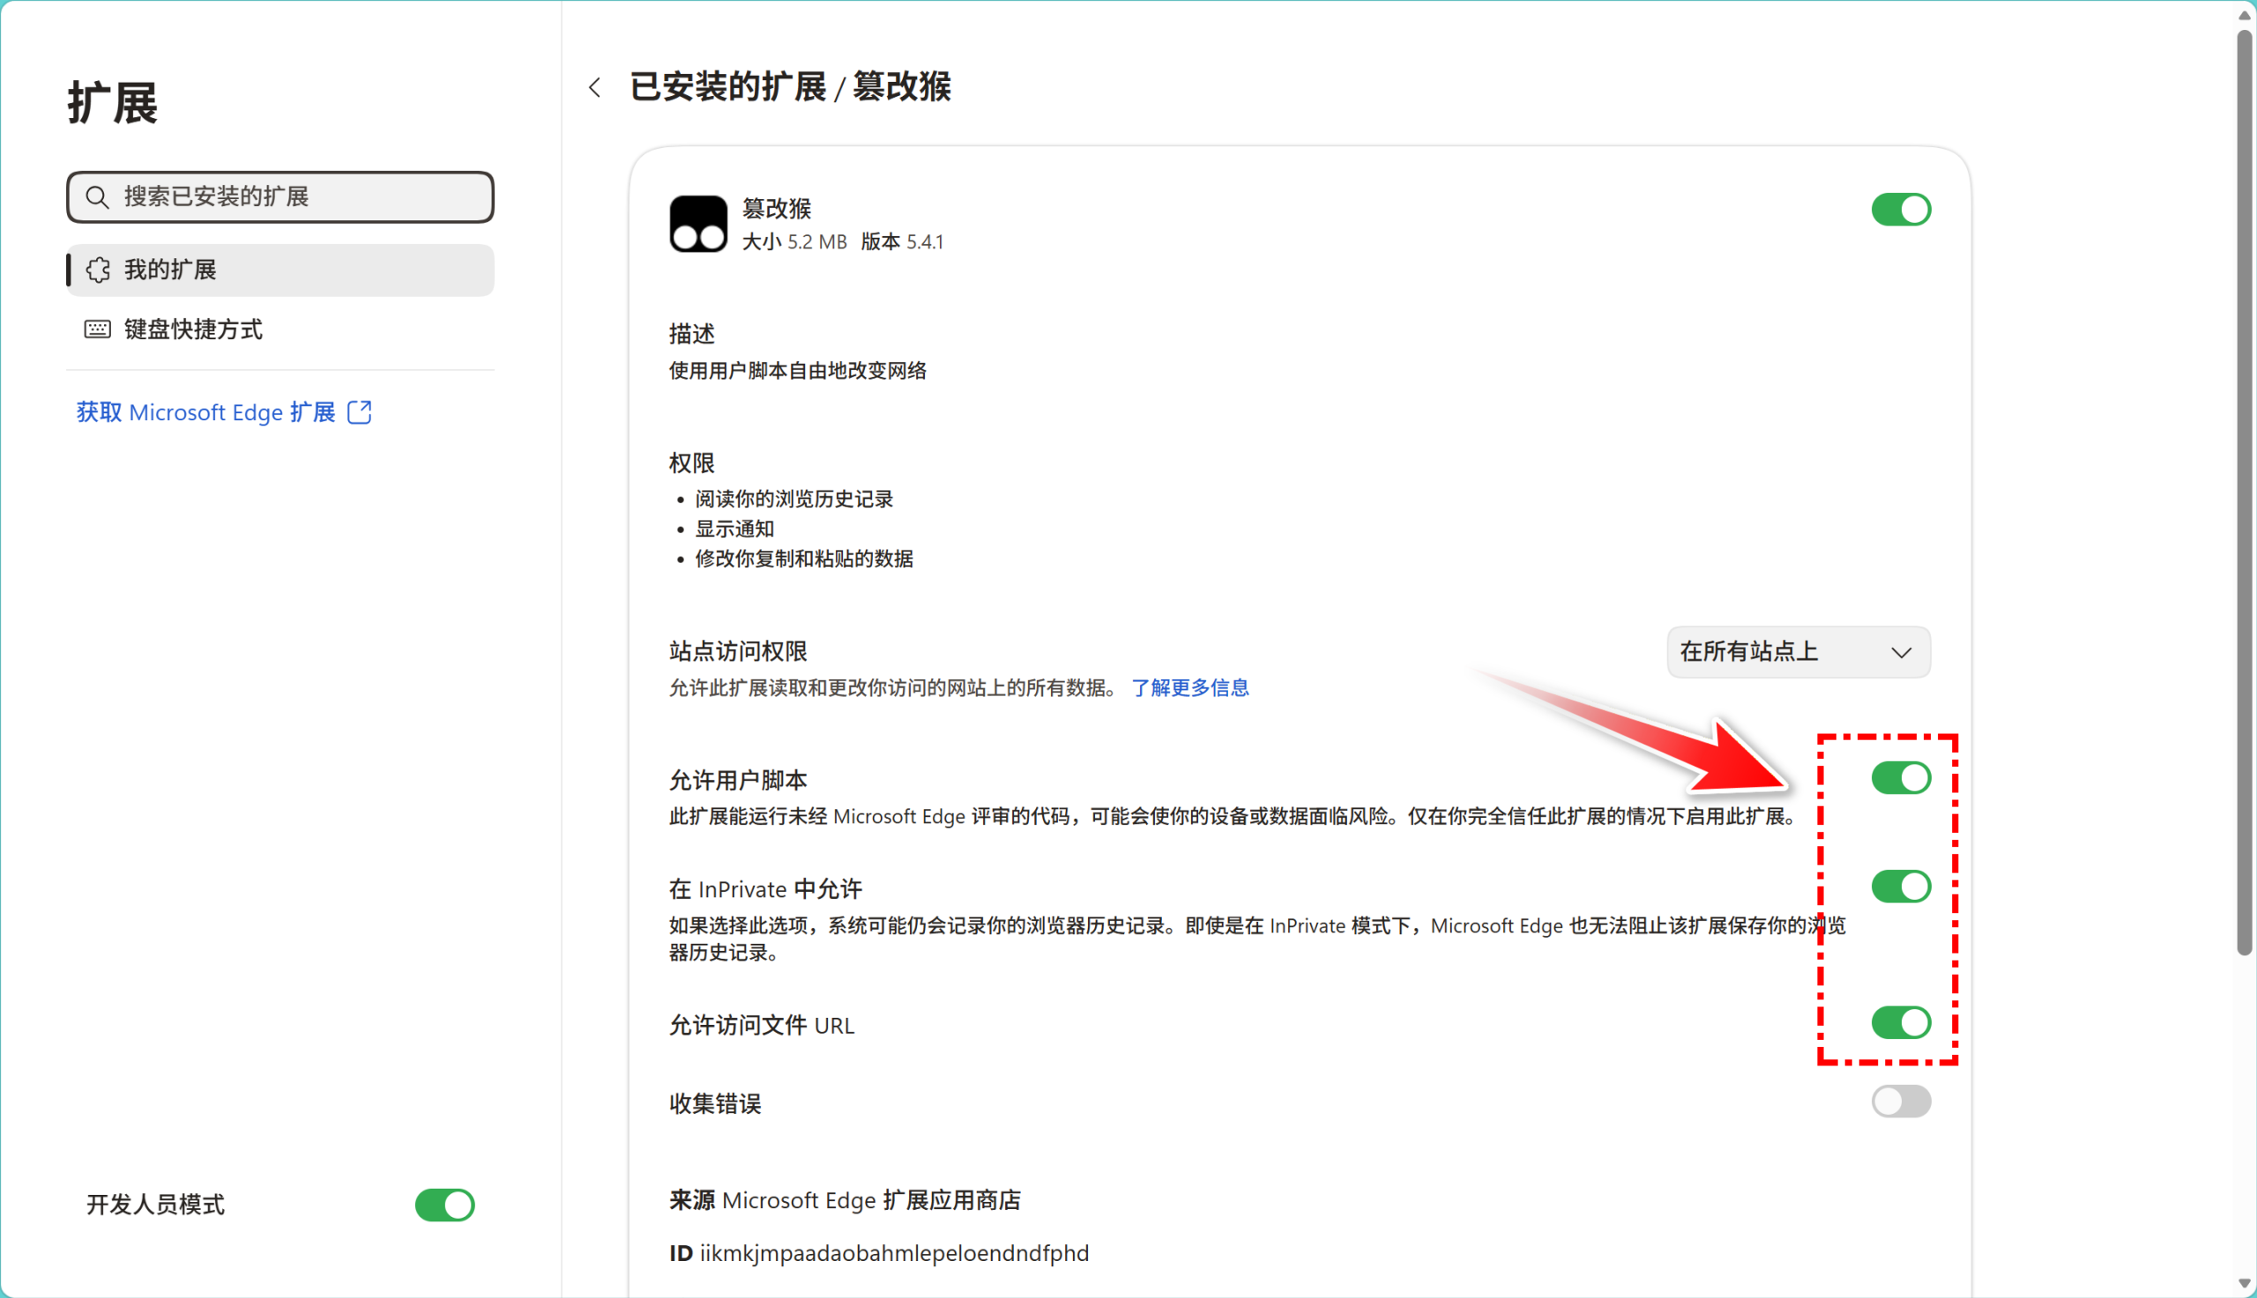The width and height of the screenshot is (2257, 1298).
Task: Click the scrollbar down arrow
Action: click(x=2244, y=1284)
